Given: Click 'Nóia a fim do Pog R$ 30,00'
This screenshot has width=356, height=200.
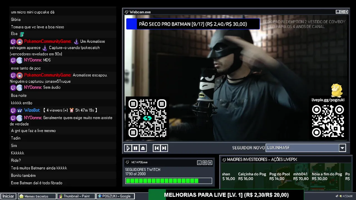Looking at the screenshot, I should point(327,176).
